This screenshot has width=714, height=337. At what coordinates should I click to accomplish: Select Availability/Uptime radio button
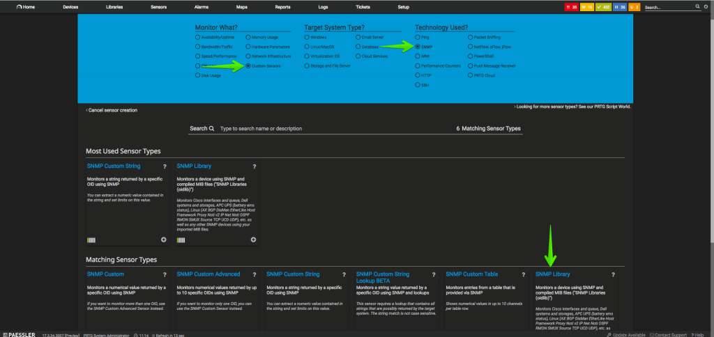(x=197, y=38)
